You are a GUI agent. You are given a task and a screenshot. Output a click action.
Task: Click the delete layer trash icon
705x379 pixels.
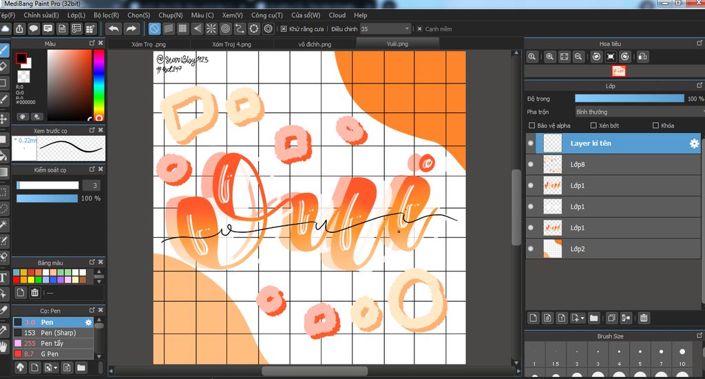coord(644,318)
